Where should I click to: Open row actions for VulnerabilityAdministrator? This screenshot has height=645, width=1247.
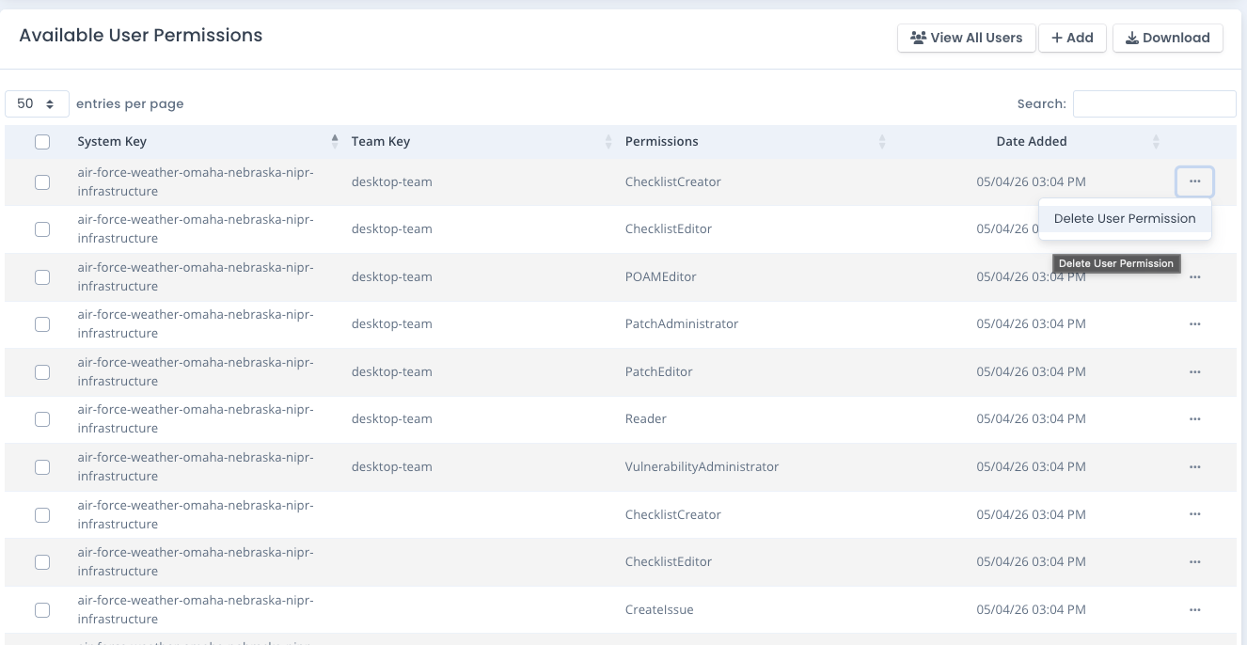click(x=1194, y=466)
